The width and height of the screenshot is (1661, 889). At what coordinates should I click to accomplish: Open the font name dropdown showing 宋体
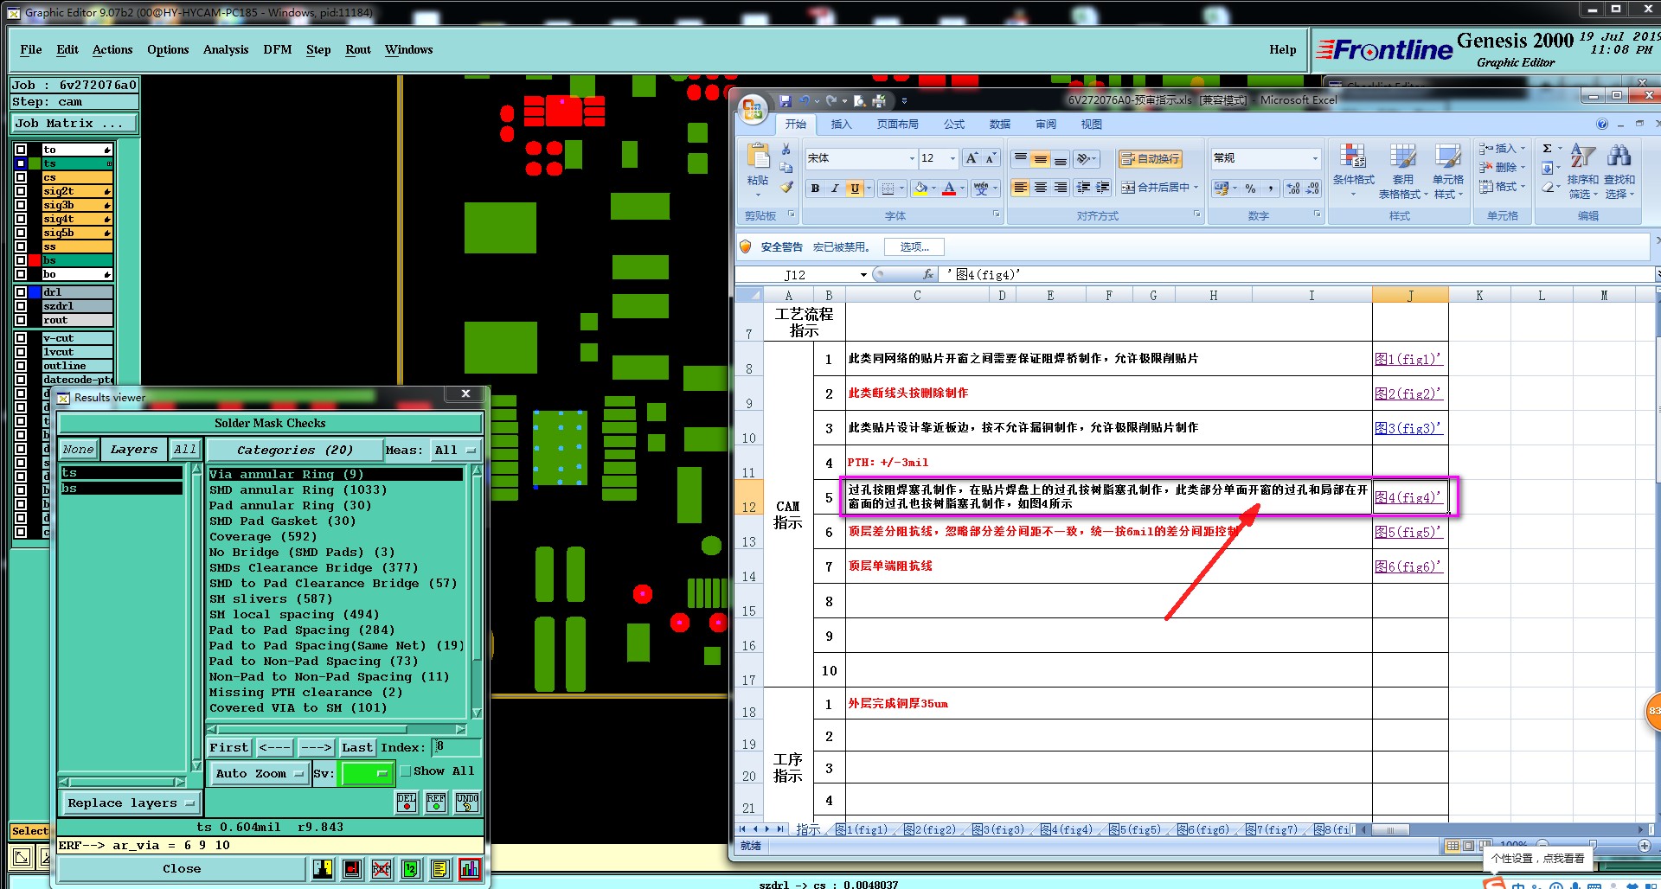912,158
